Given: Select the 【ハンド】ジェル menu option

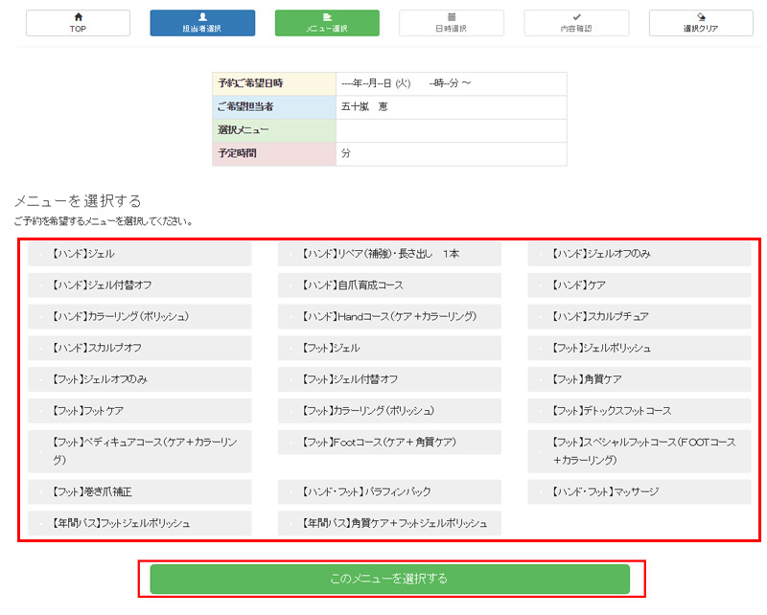Looking at the screenshot, I should (140, 254).
